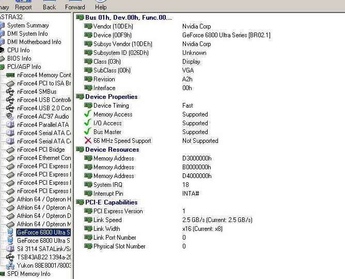Select the unhighlighted GeForce 6800 Ultra entry
345x279 pixels.
click(x=43, y=241)
